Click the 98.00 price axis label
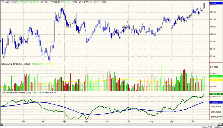The height and width of the screenshot is (128, 223). tap(213, 49)
